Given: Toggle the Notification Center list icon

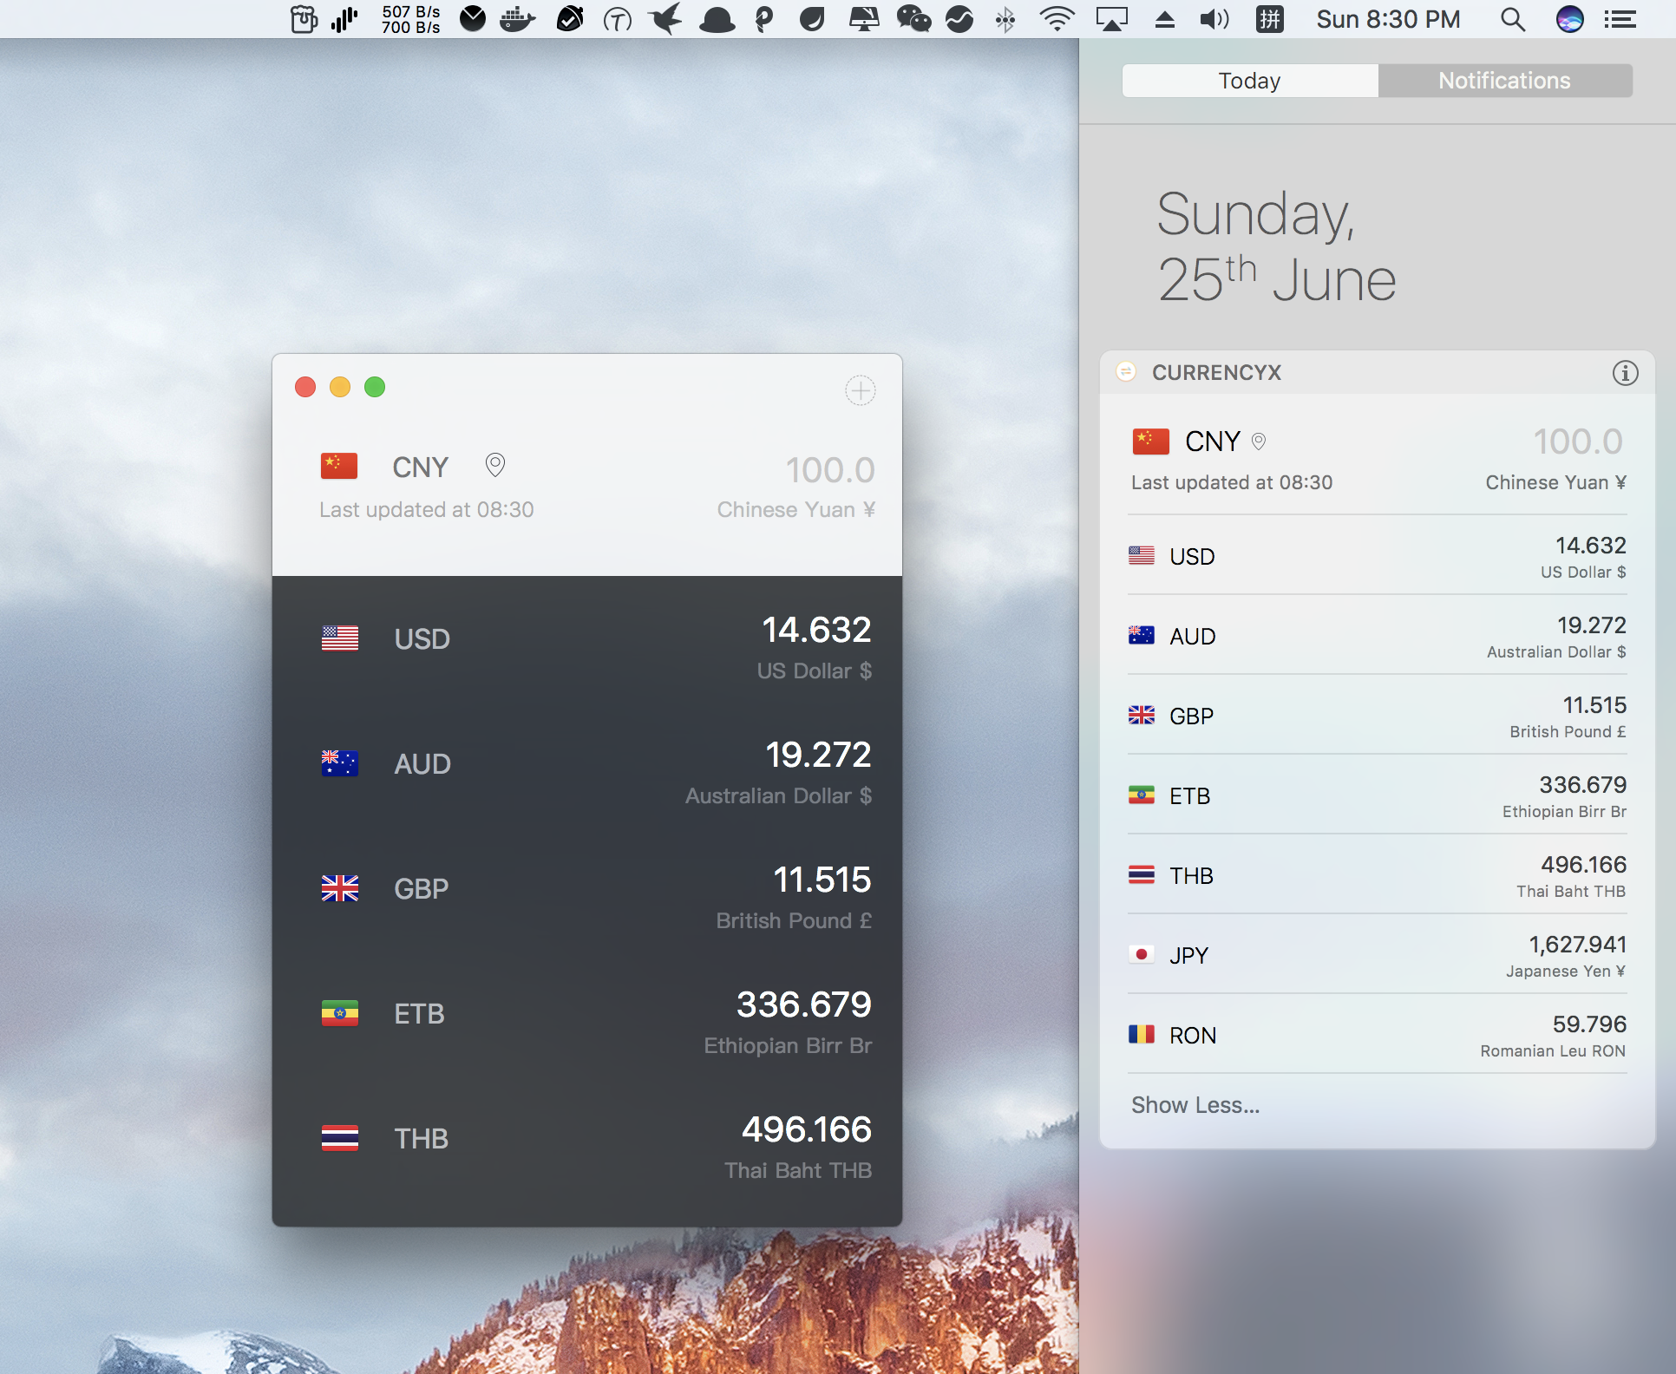Looking at the screenshot, I should tap(1620, 19).
